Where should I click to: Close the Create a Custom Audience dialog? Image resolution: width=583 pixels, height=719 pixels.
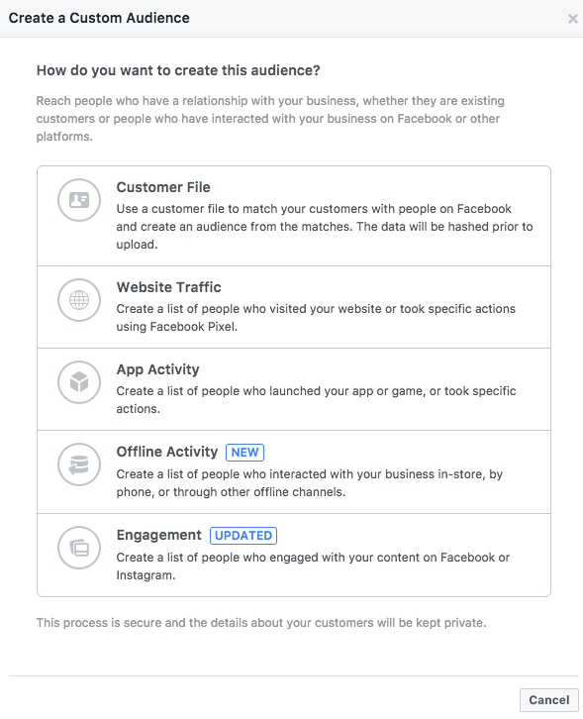tap(572, 19)
